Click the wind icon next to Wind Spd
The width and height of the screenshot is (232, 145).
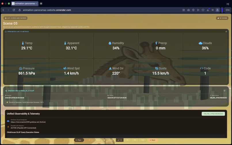(x=65, y=68)
